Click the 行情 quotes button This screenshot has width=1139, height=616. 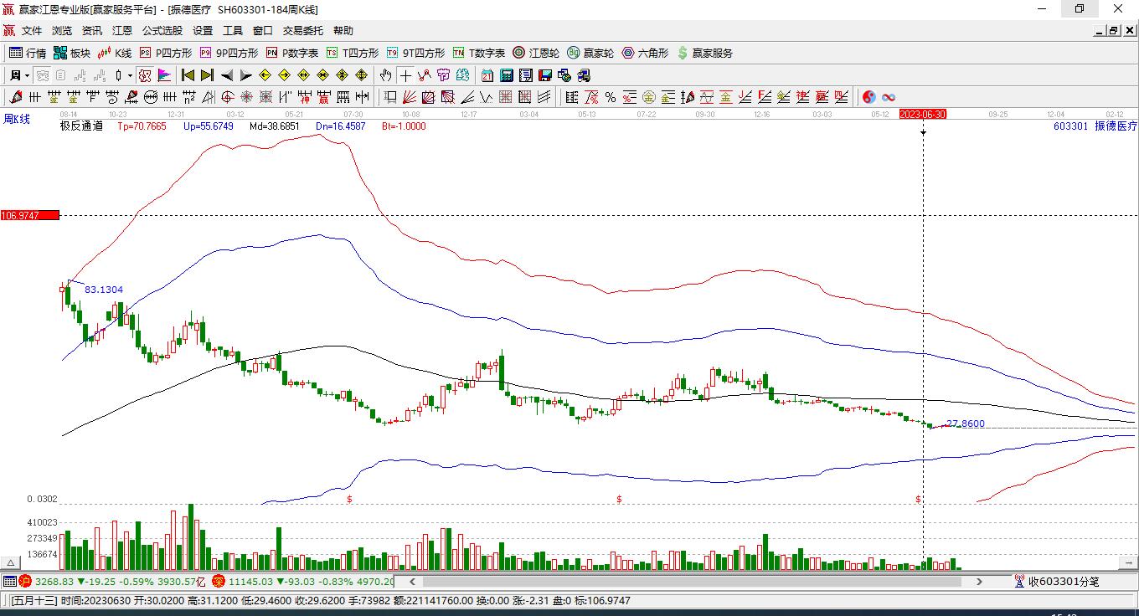28,53
